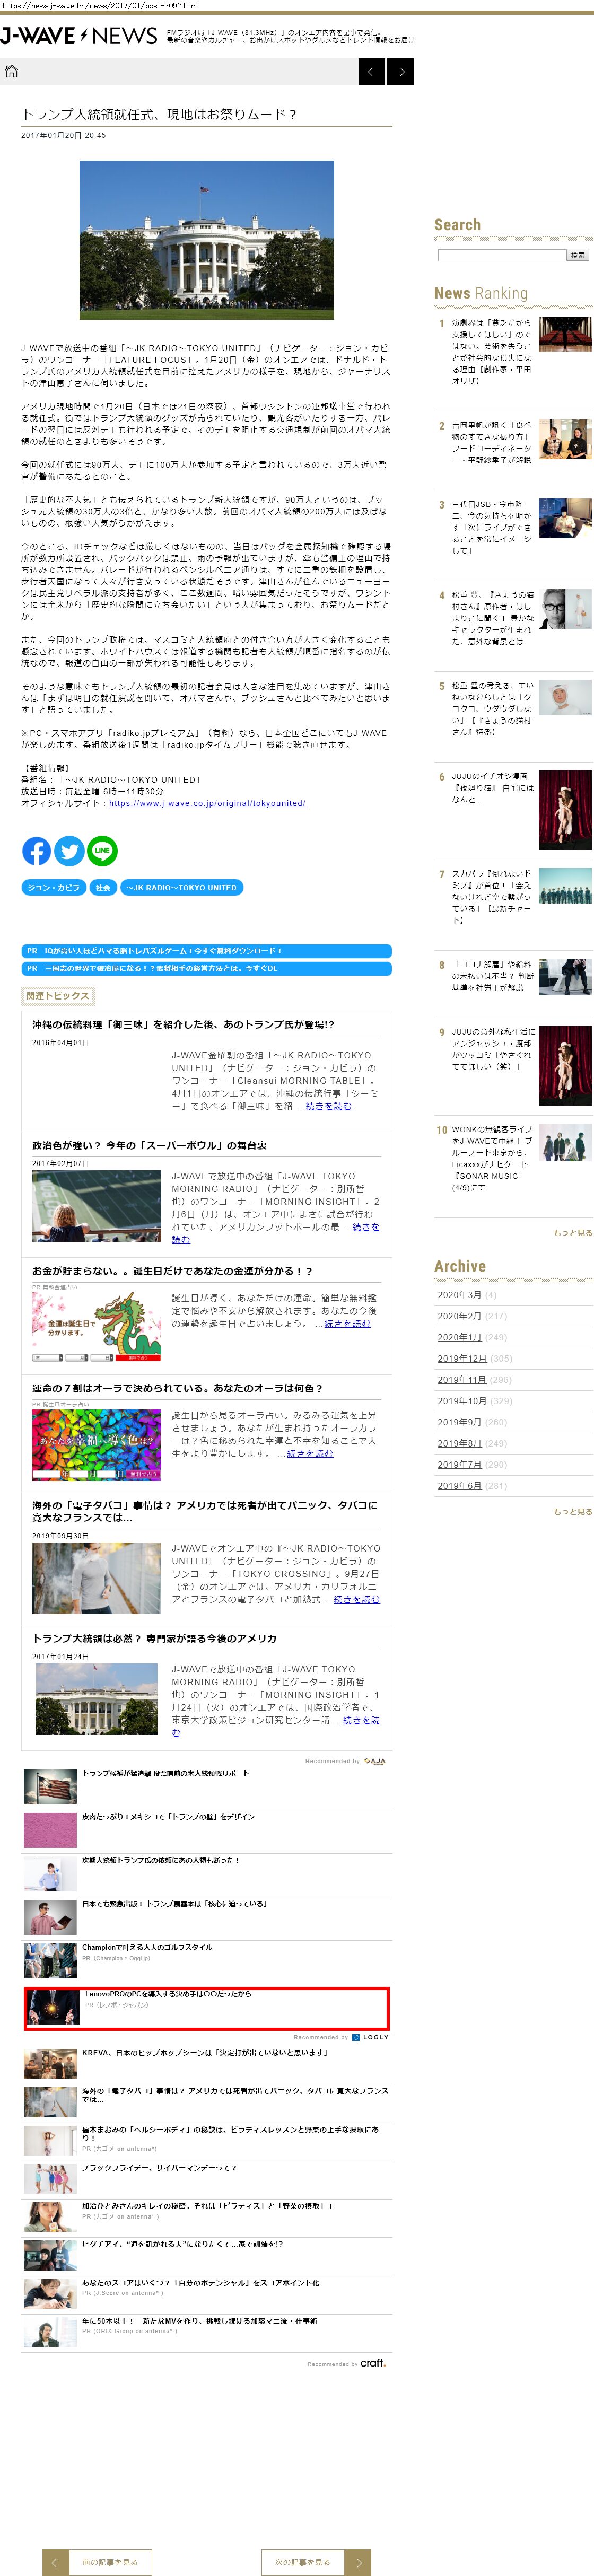The width and height of the screenshot is (594, 2576).
Task: Go to next article with right arrow
Action: (x=401, y=71)
